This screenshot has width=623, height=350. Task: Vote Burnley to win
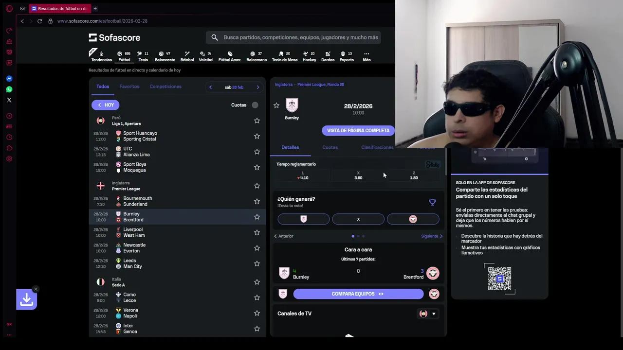[x=303, y=219]
